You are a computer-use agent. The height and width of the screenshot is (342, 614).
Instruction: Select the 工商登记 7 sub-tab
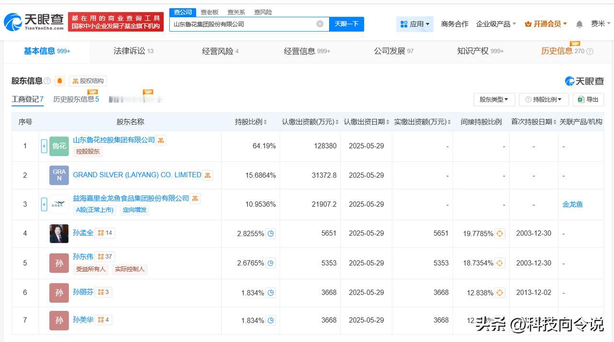27,100
